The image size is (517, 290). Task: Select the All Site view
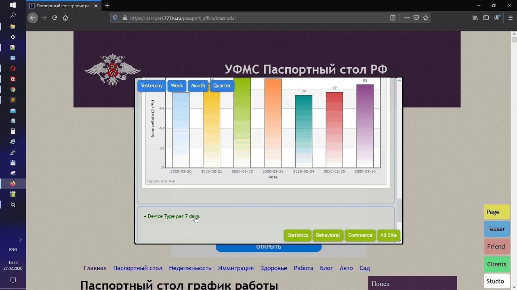tap(389, 235)
